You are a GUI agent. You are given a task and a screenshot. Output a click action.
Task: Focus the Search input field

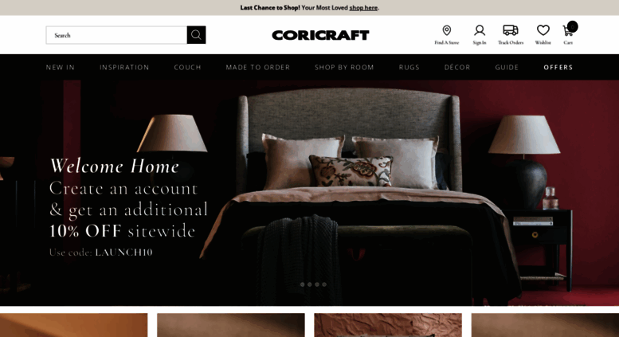coord(116,35)
